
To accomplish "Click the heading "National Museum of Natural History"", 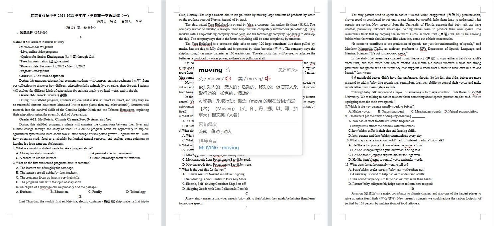I will point(39,42).
